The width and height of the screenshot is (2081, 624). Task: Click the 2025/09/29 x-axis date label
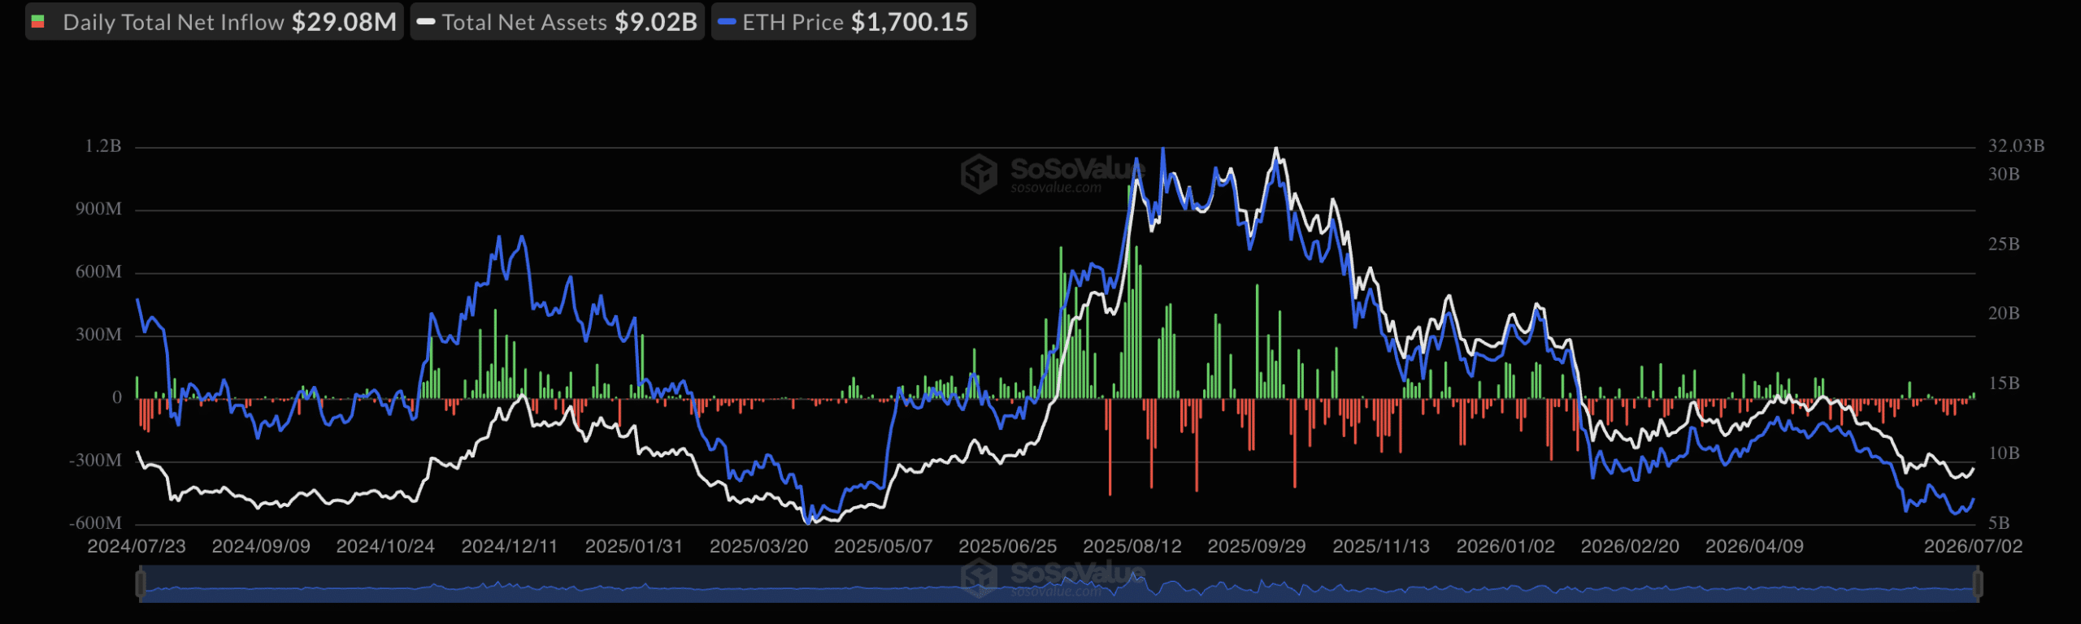tap(1257, 546)
